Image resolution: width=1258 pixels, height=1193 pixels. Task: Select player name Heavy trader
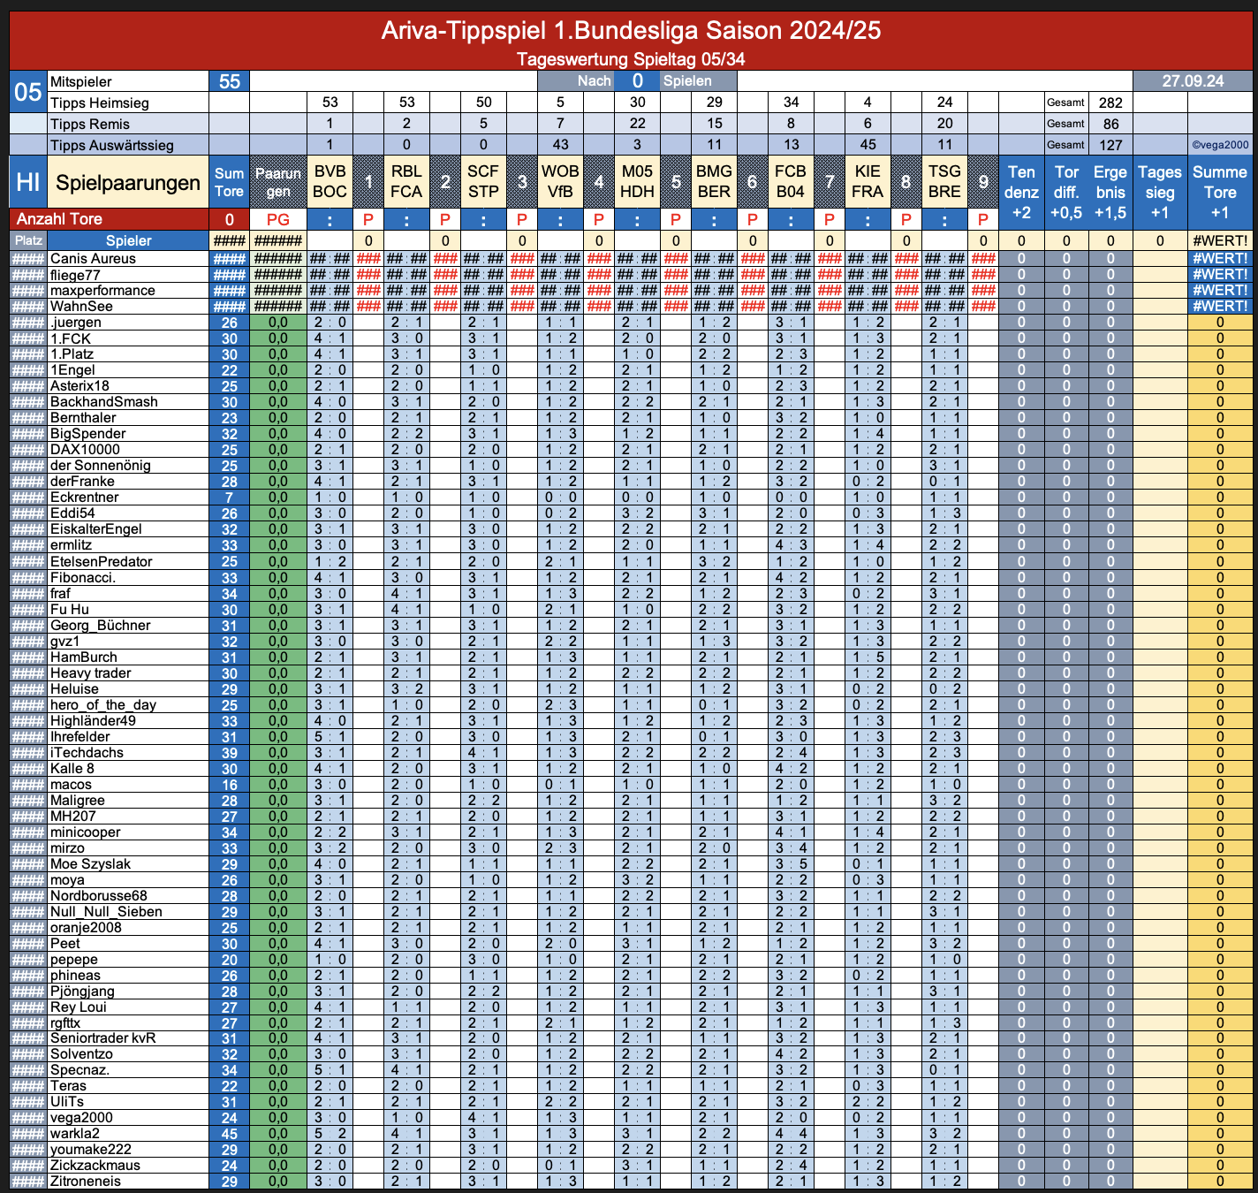click(90, 673)
